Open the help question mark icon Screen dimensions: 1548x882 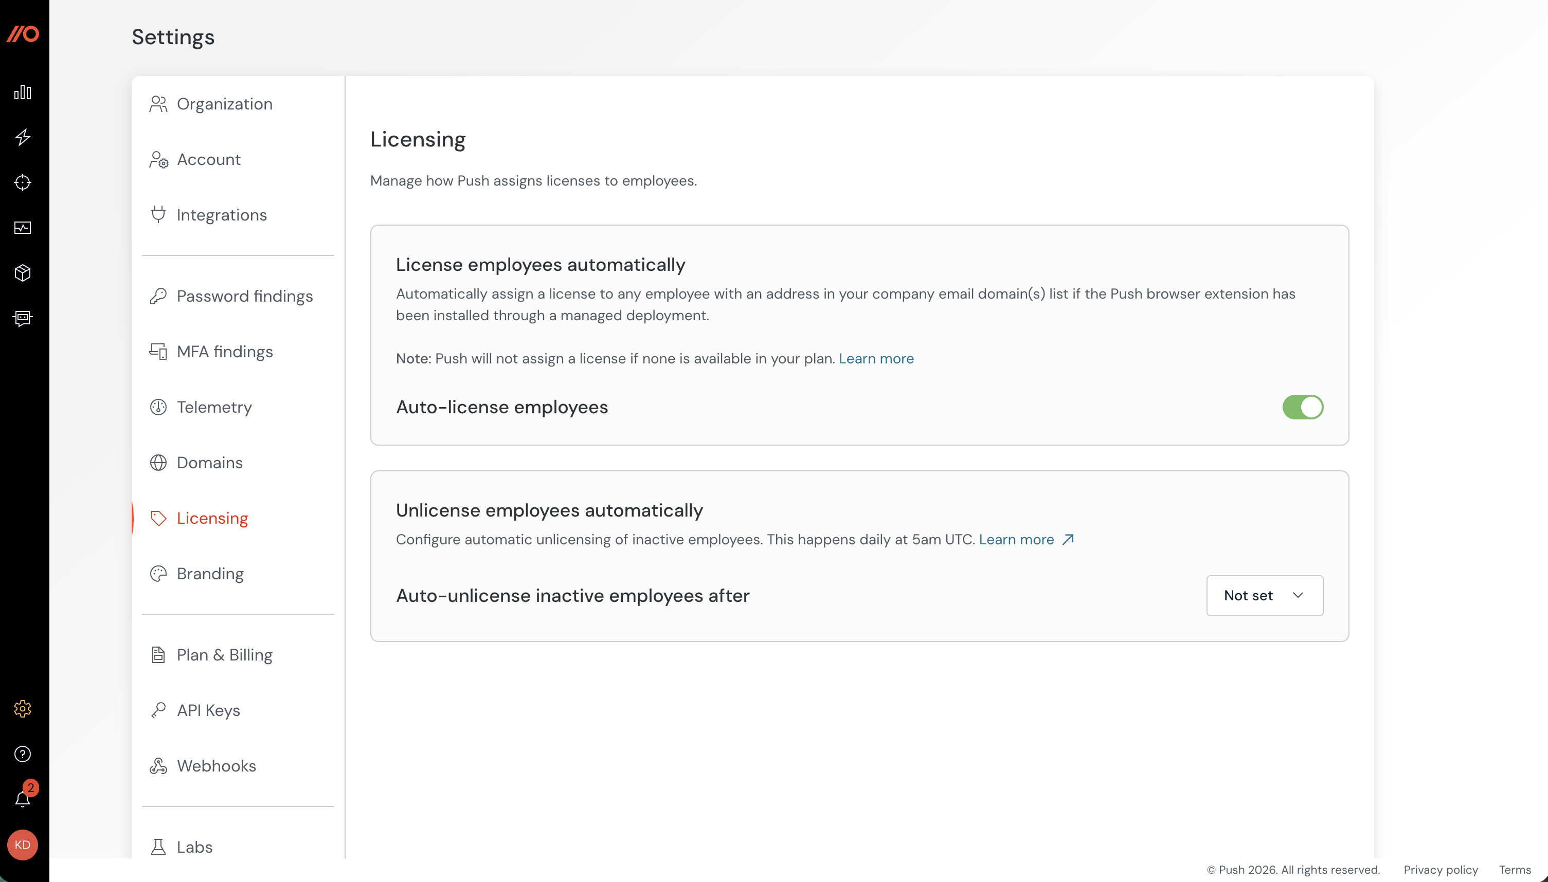tap(23, 753)
